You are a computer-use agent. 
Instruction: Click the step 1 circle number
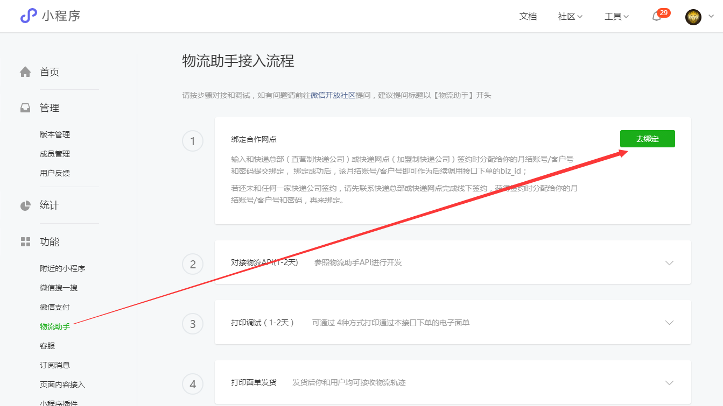point(193,141)
